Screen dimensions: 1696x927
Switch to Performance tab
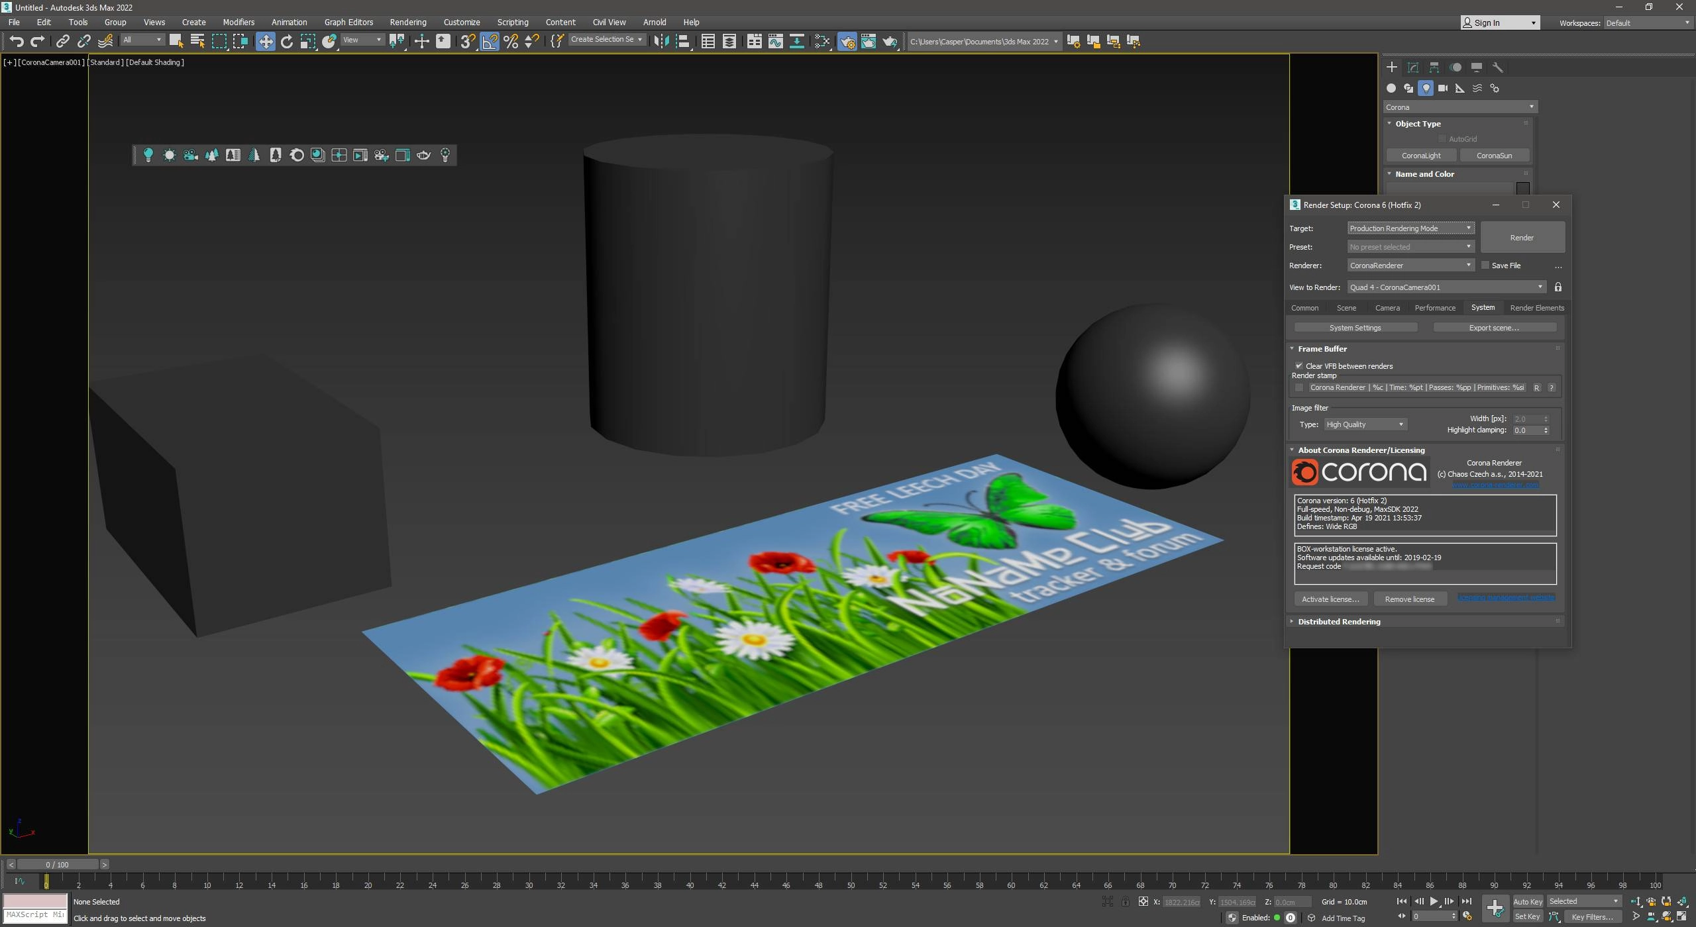click(x=1435, y=308)
